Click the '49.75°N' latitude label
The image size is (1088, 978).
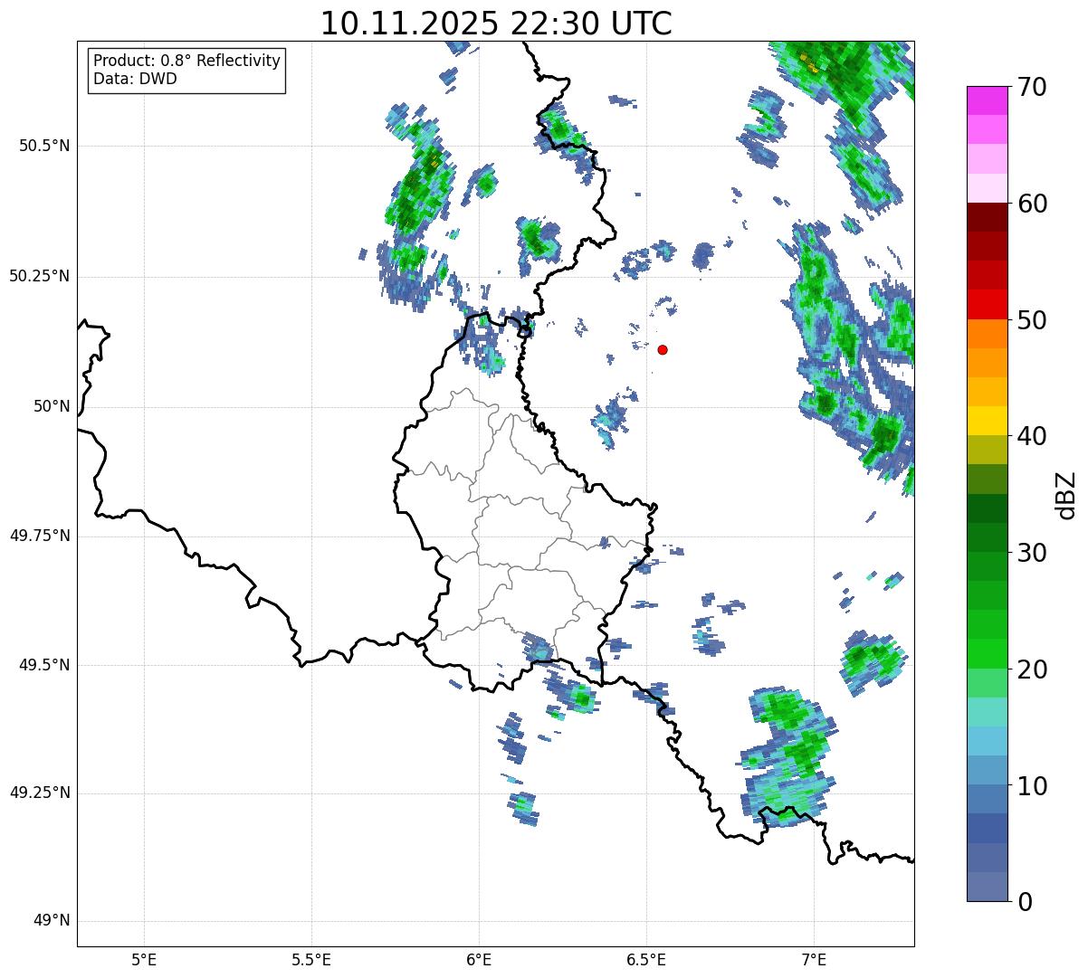point(39,536)
